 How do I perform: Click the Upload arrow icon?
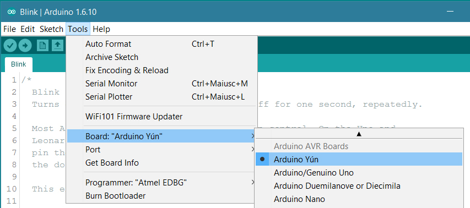[x=25, y=46]
